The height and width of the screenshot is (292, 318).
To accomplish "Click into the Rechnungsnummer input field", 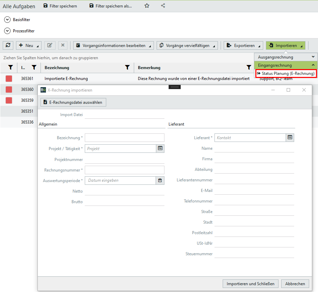I will [124, 170].
